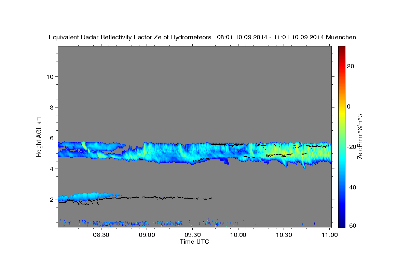This screenshot has width=410, height=273.
Task: Click the 'Ze dBmm^6/m^3' colorbar unit label
Action: tap(360, 136)
